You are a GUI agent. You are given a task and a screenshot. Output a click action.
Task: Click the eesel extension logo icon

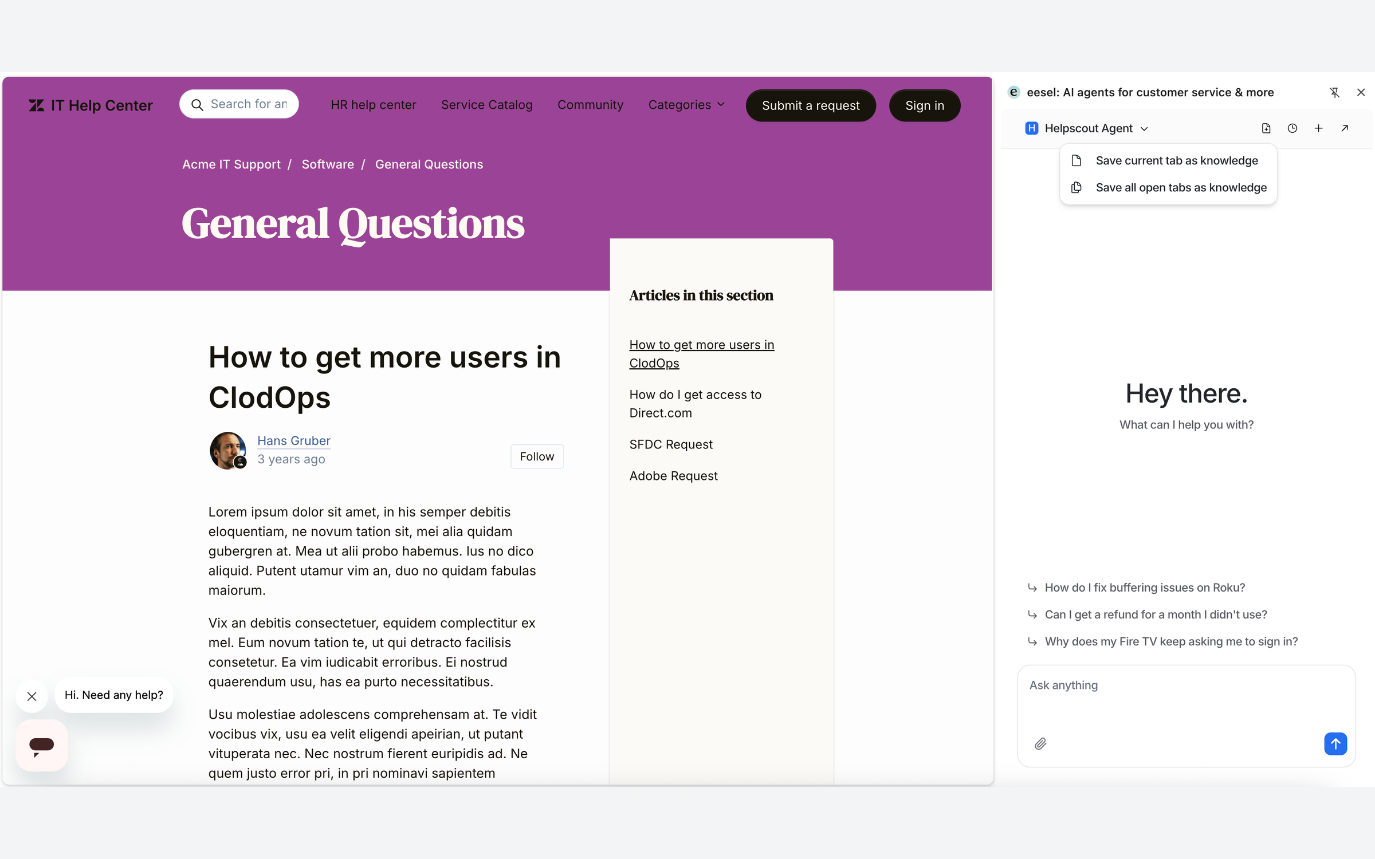1013,92
